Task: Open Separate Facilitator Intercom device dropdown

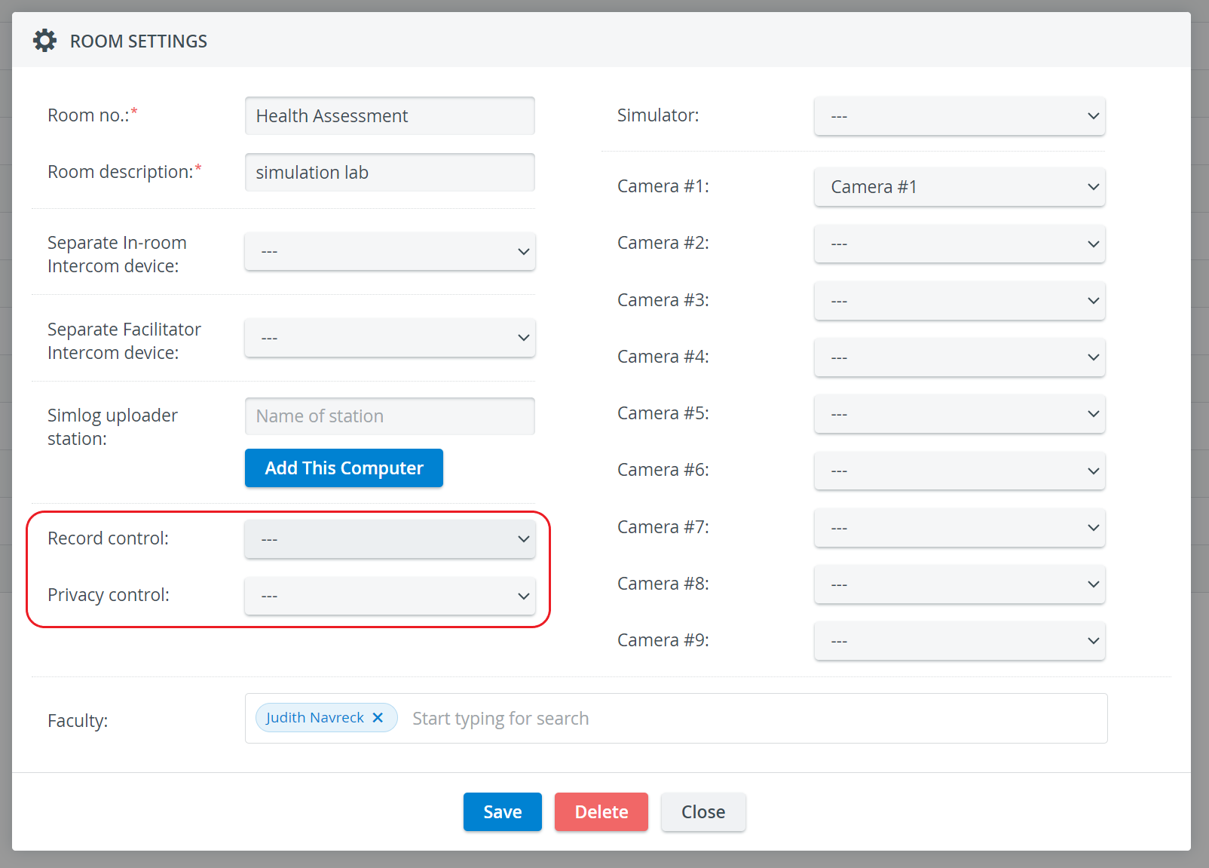Action: (390, 338)
